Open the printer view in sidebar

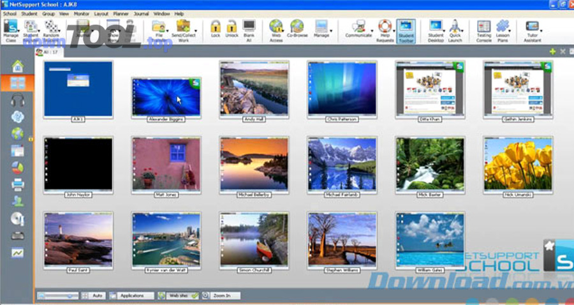tap(17, 184)
